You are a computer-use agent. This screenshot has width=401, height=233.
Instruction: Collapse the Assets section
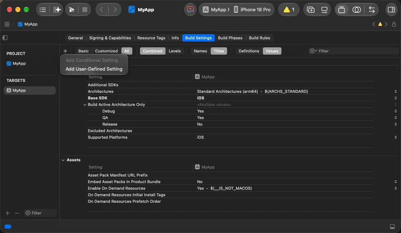pos(63,160)
